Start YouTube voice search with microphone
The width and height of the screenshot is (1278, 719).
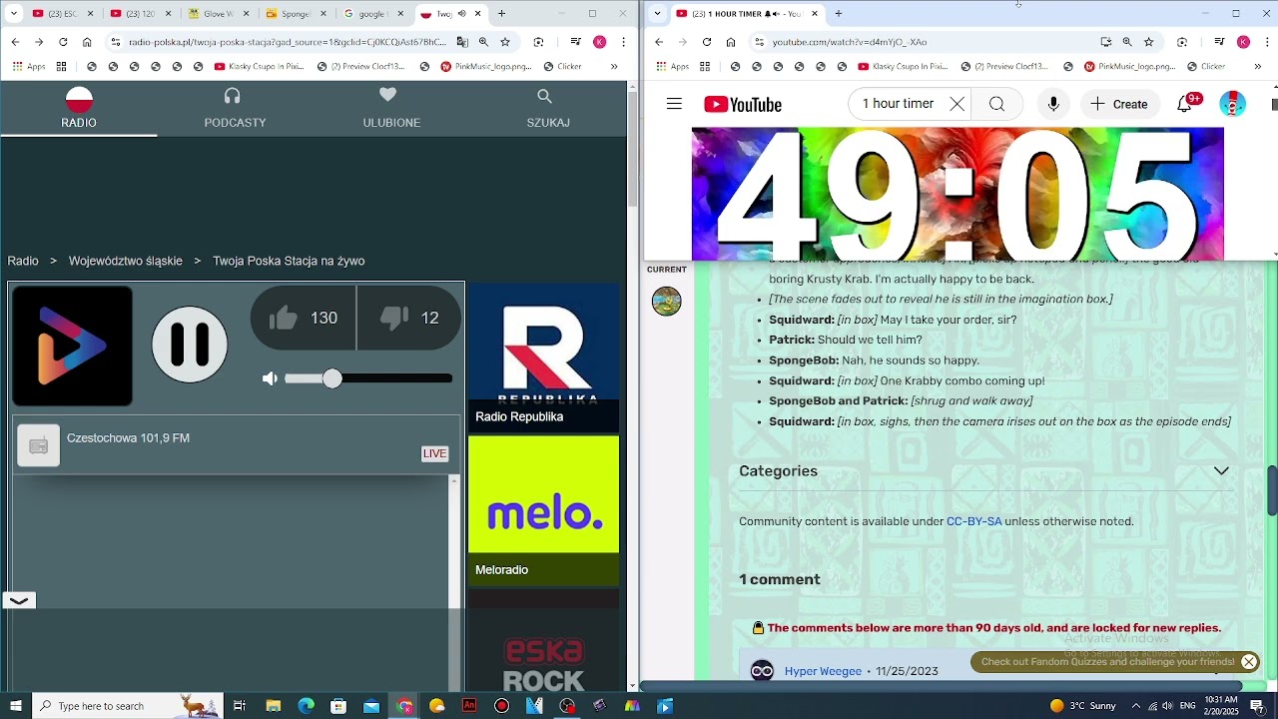1053,104
